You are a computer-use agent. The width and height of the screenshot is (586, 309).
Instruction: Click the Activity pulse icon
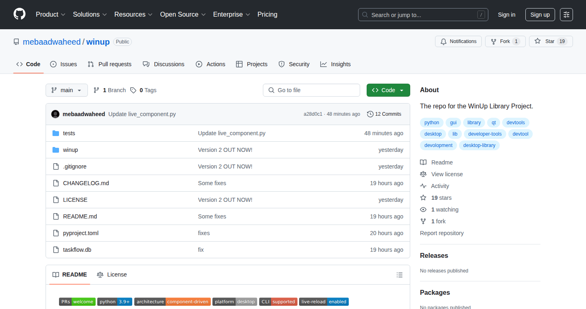click(423, 186)
